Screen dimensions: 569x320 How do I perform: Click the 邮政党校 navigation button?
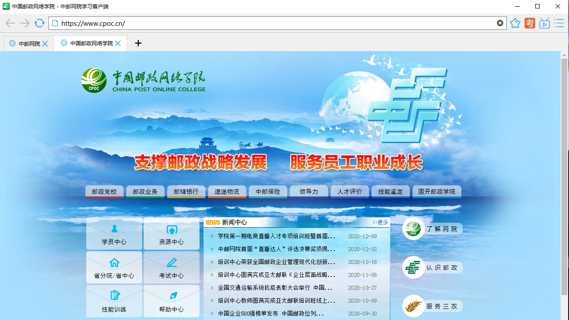[x=104, y=191]
